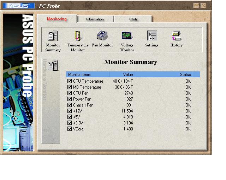
Task: Uncheck the +5V checkbox
Action: [70, 117]
